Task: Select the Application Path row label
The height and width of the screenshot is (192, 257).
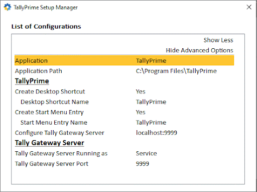Action: coord(39,71)
